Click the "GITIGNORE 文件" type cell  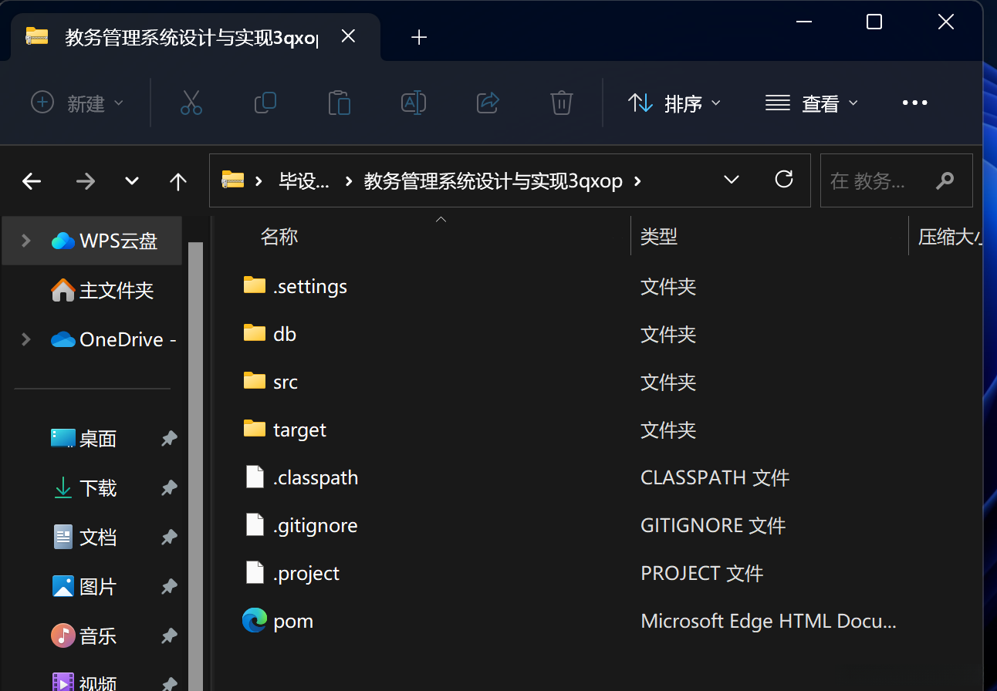pyautogui.click(x=713, y=525)
